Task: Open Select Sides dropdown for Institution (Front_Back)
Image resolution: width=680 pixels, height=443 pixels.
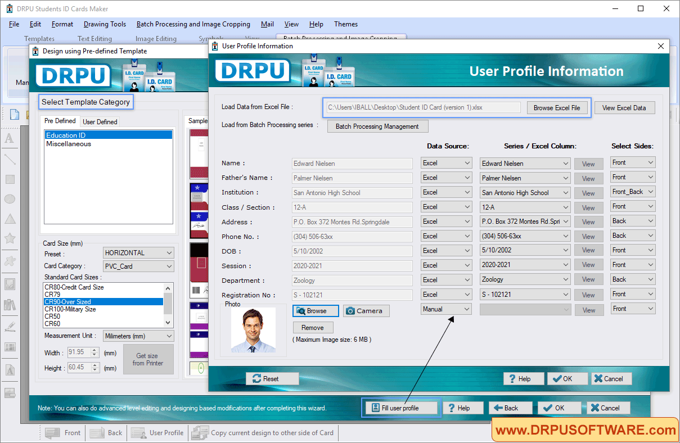Action: [x=633, y=192]
